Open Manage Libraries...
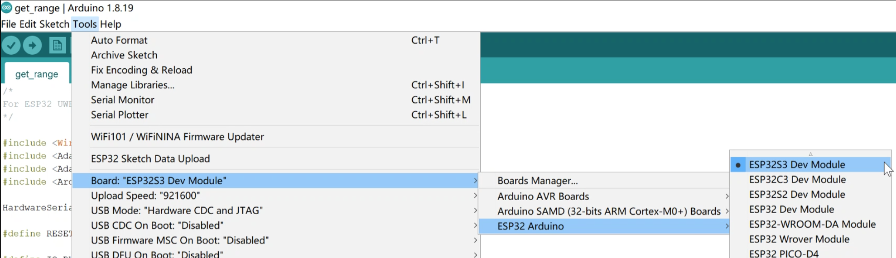 pyautogui.click(x=276, y=85)
